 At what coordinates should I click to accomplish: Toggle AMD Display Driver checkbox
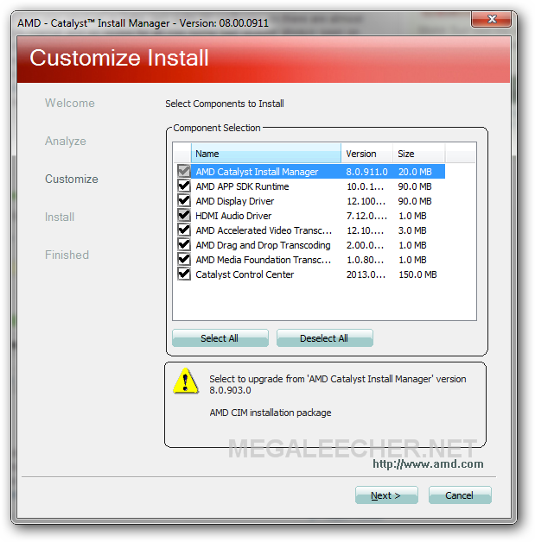184,201
